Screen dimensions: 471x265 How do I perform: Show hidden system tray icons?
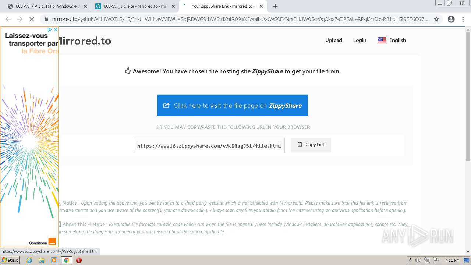[410, 260]
